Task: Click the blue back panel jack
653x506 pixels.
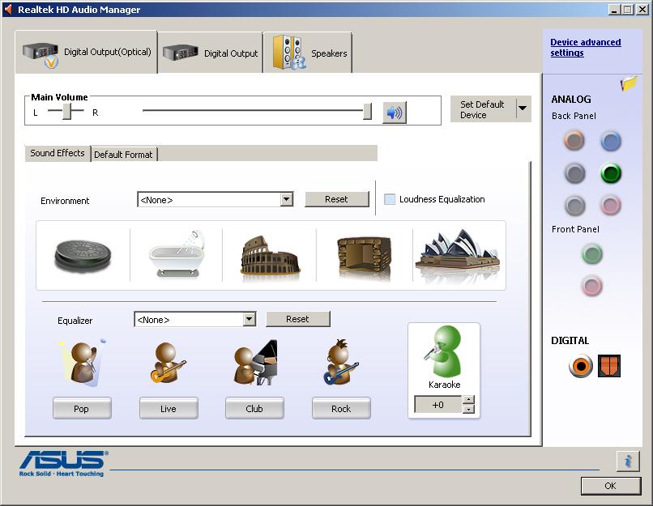Action: pos(611,142)
